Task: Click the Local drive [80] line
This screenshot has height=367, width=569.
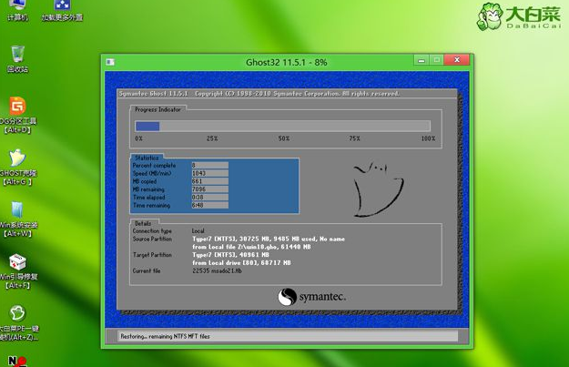Action: [x=241, y=263]
